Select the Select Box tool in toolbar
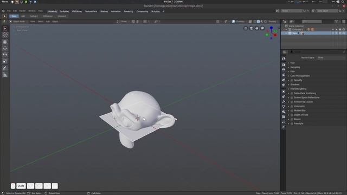This screenshot has width=347, height=195. [x=5, y=29]
